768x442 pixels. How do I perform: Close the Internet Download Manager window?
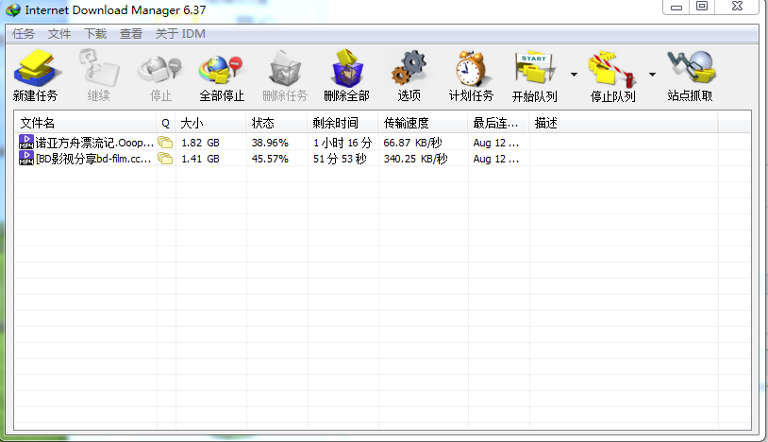737,7
